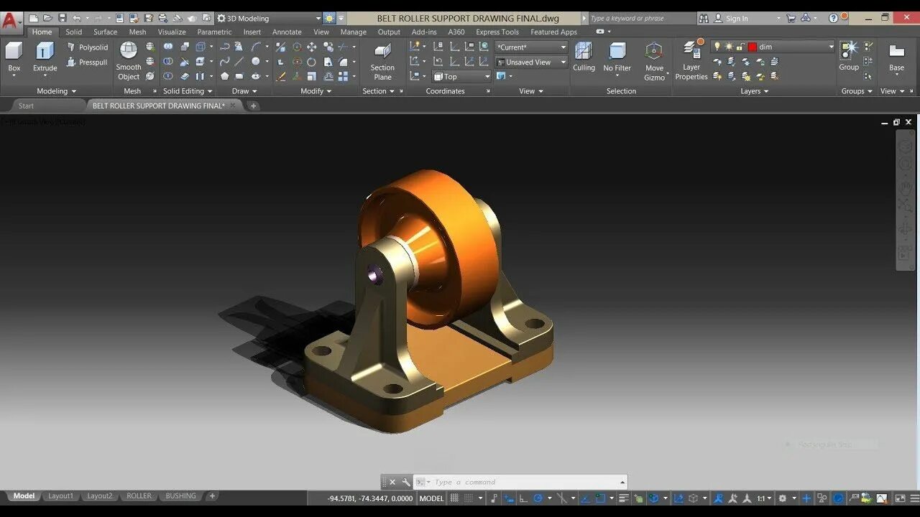Click the Base view icon
The image size is (920, 517).
click(x=896, y=56)
